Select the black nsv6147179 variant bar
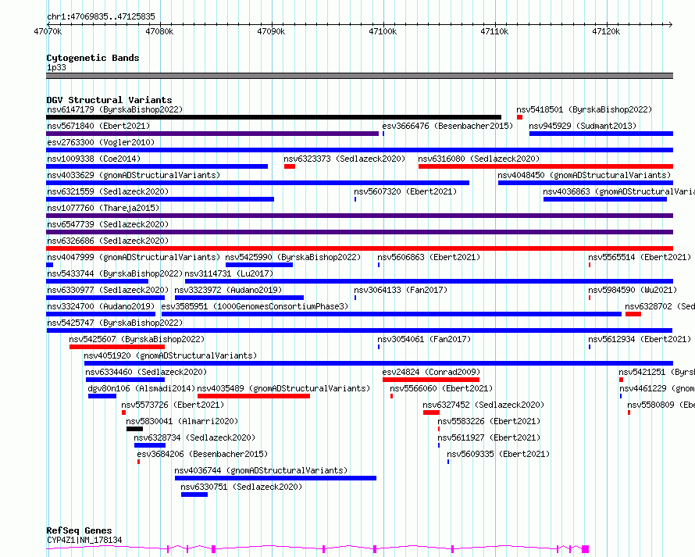 pos(273,117)
